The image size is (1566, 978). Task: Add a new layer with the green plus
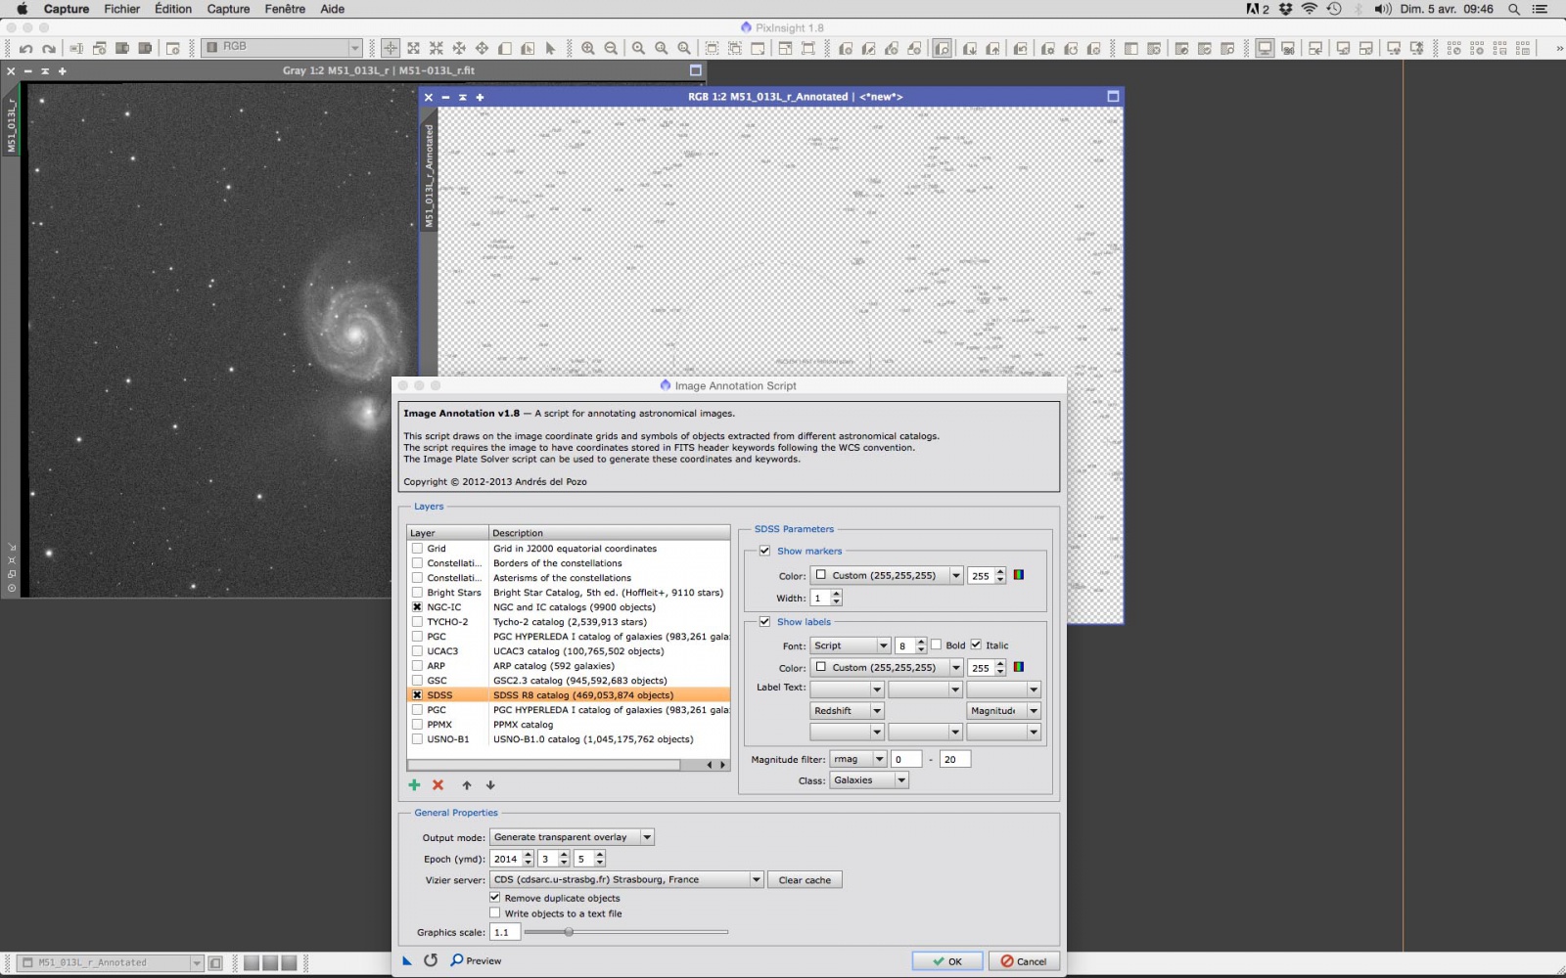point(414,784)
